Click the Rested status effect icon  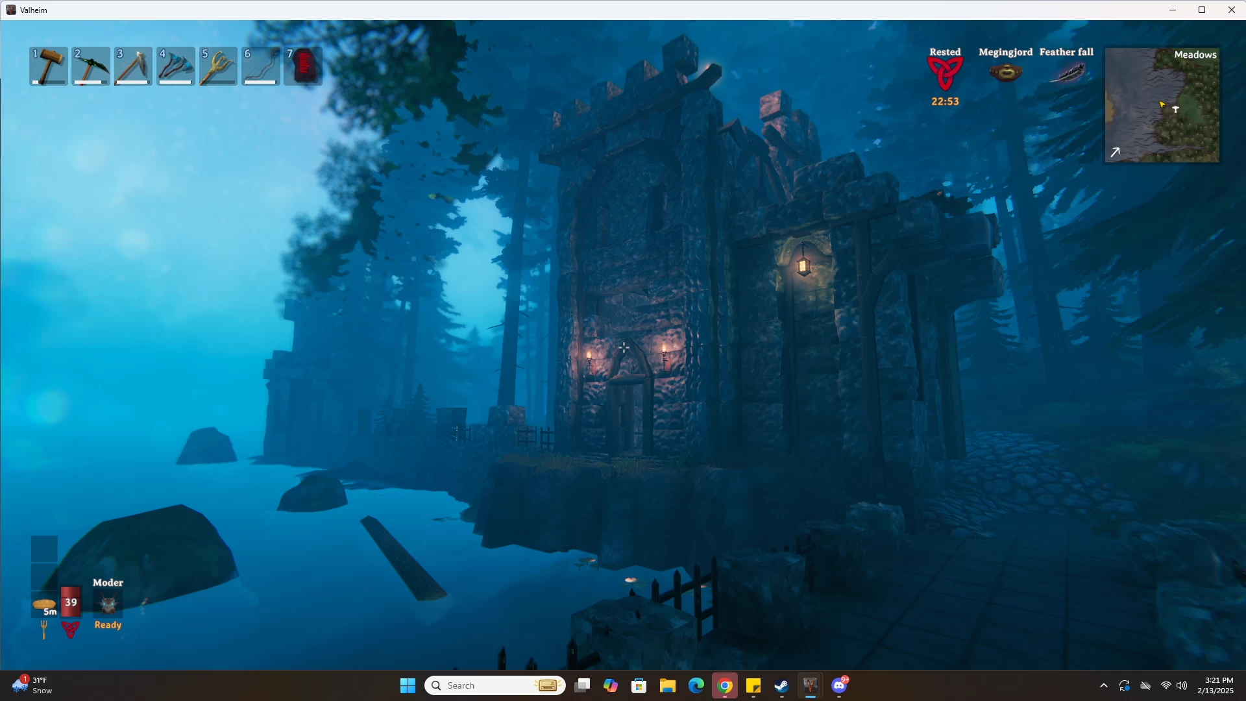tap(945, 74)
